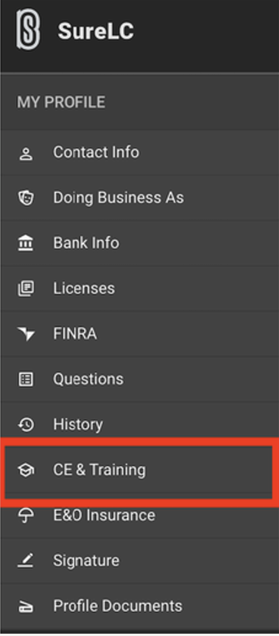The image size is (279, 636).
Task: Click the History clock icon
Action: pos(26,425)
